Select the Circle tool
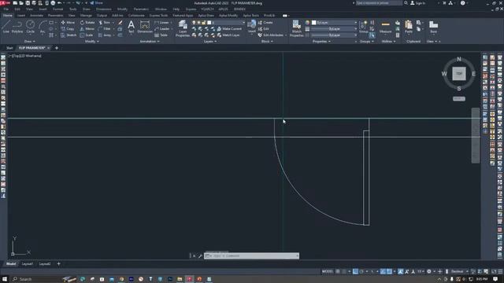 pyautogui.click(x=30, y=27)
